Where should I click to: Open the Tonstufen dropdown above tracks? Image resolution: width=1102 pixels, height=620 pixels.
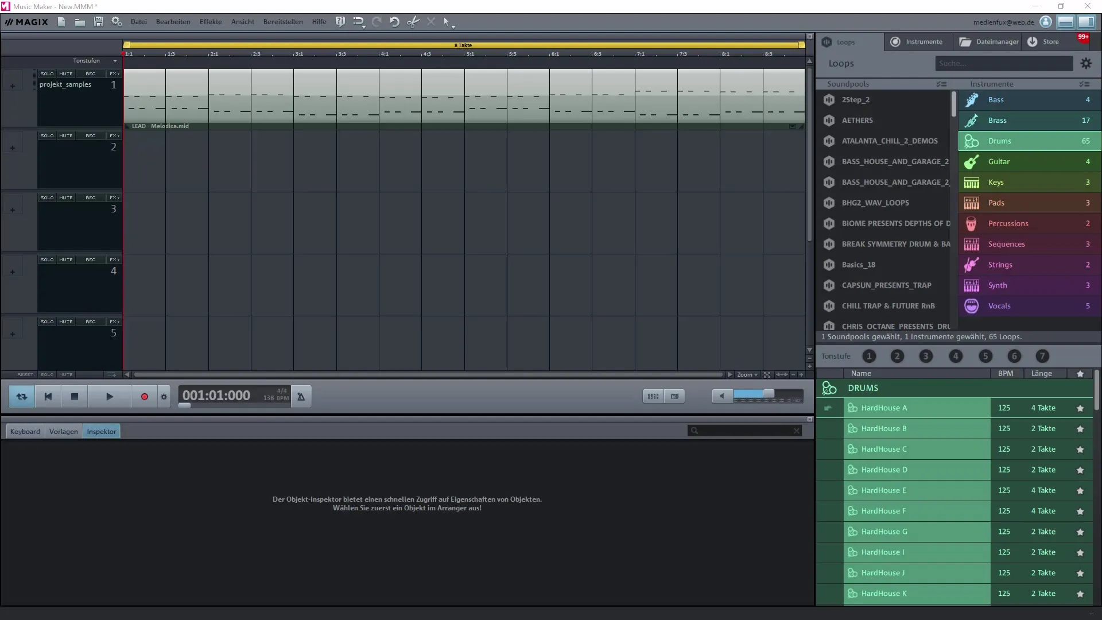95,61
